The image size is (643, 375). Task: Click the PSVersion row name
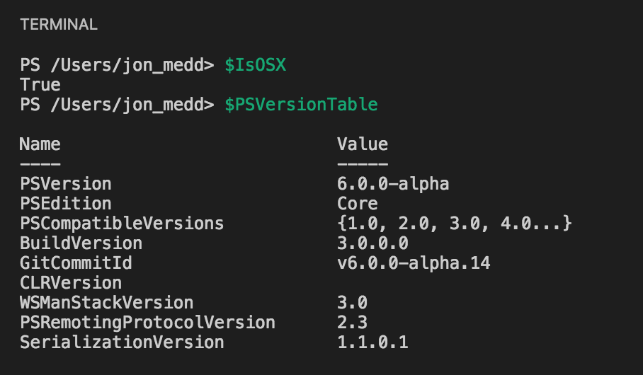(66, 183)
